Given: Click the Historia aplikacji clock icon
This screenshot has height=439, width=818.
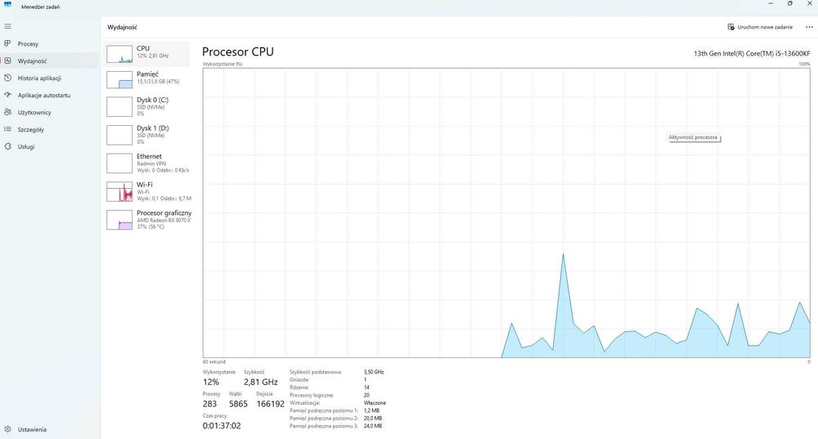Looking at the screenshot, I should coord(8,78).
